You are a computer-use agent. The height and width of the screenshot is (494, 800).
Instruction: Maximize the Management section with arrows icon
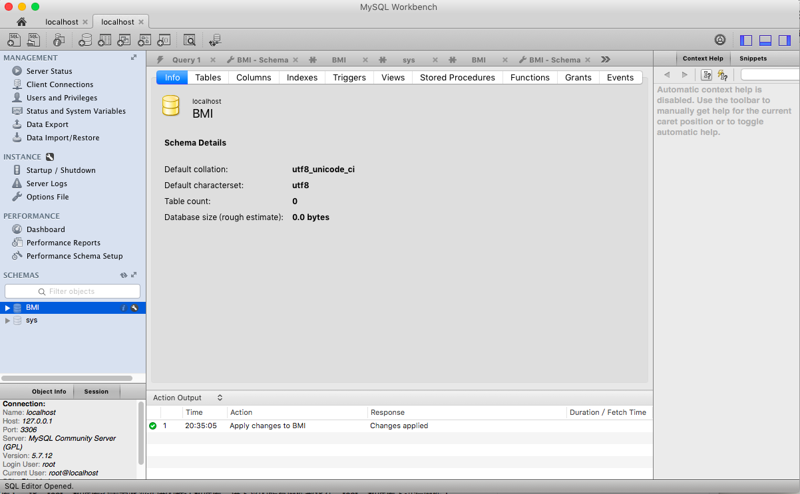point(134,58)
